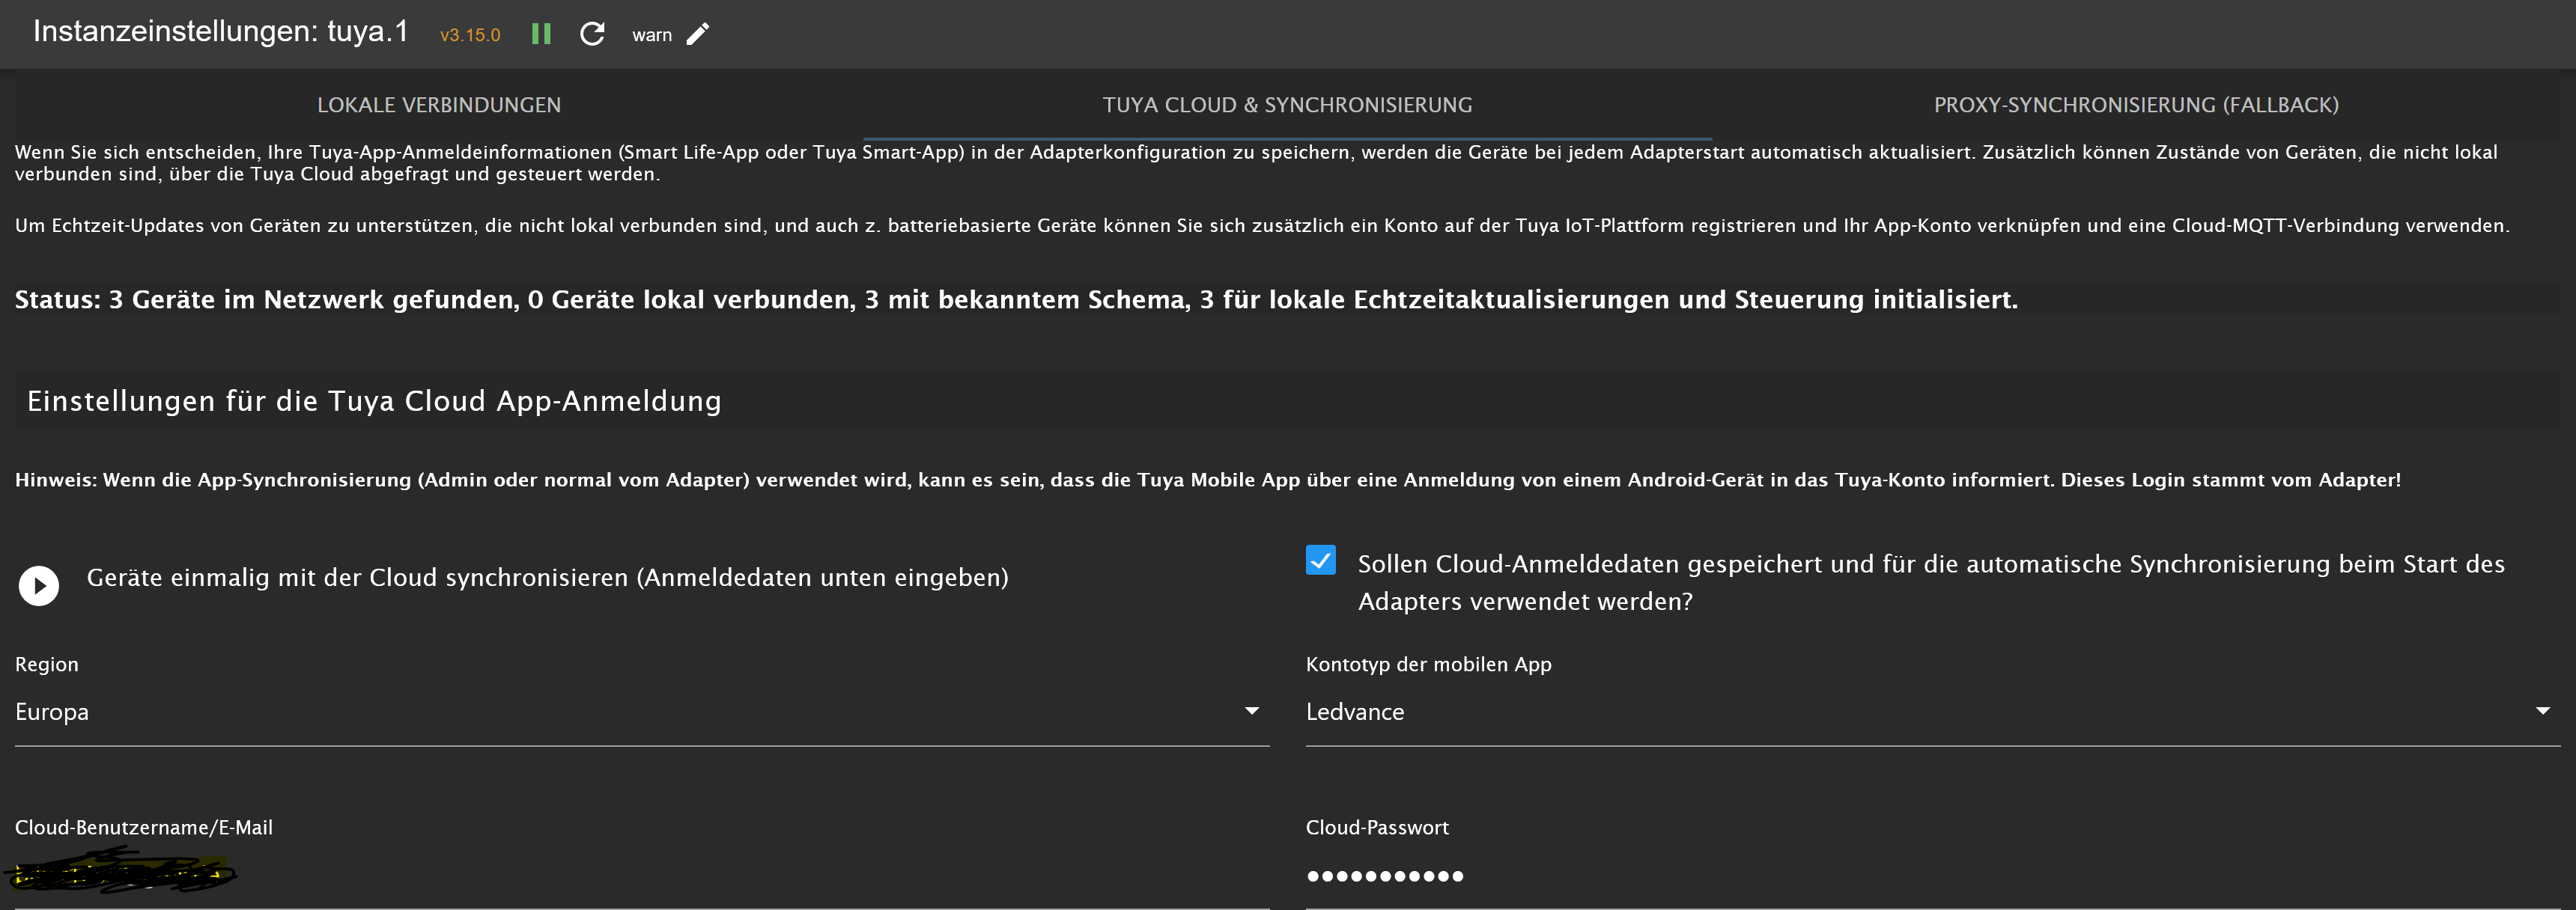Click the Kontotyp der mobilen App arrow
Image resolution: width=2576 pixels, height=910 pixels.
click(2542, 711)
